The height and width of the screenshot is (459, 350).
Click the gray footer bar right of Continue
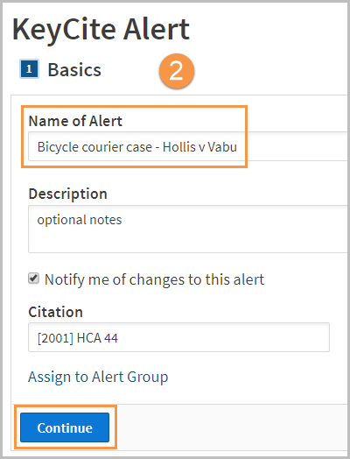[231, 427]
